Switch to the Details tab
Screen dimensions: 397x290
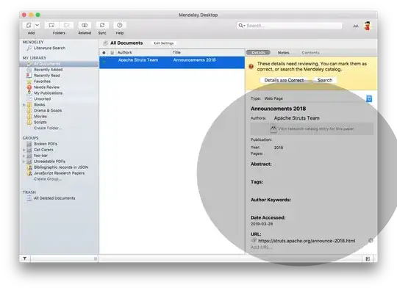click(x=258, y=53)
